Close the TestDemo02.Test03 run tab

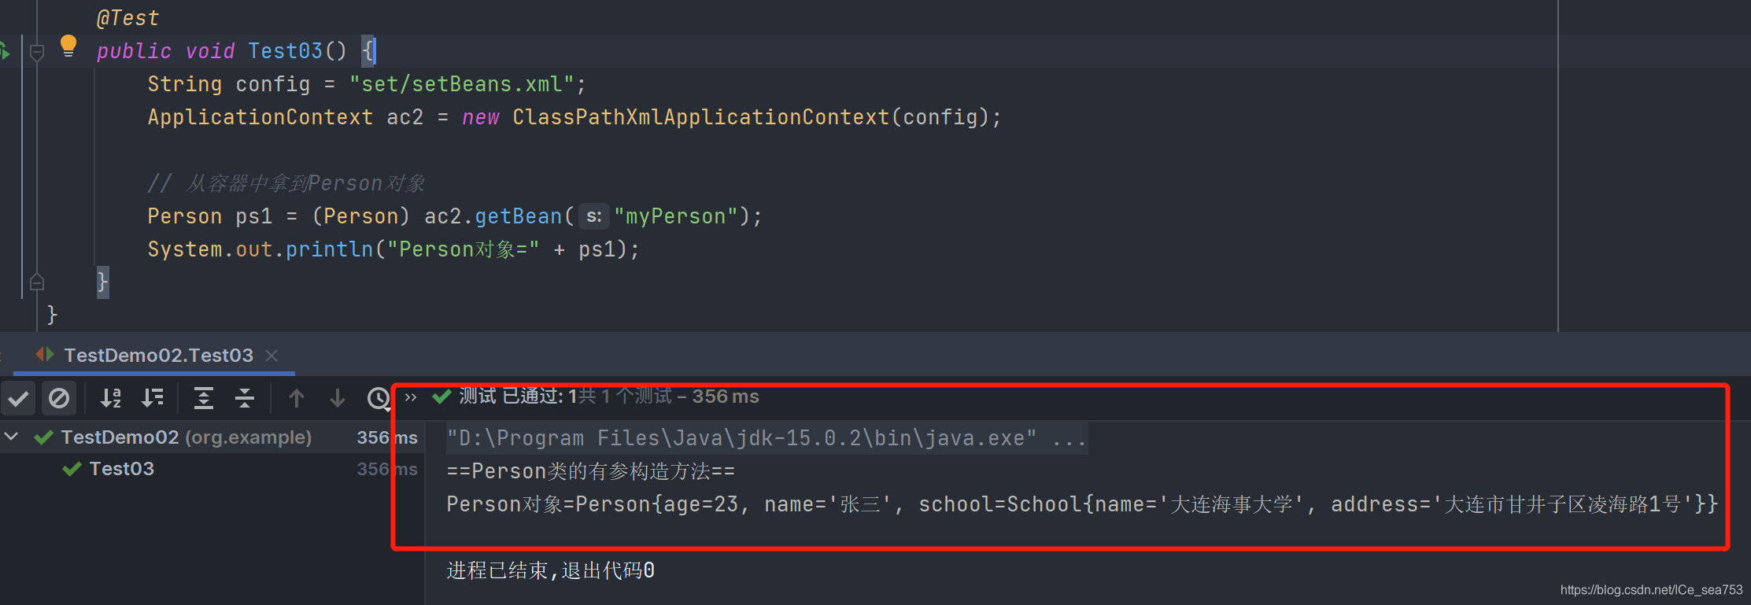pyautogui.click(x=272, y=356)
